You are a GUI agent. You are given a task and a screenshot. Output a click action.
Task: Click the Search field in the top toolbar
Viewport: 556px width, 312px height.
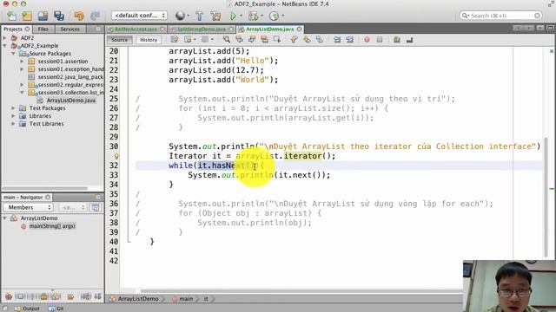500,16
